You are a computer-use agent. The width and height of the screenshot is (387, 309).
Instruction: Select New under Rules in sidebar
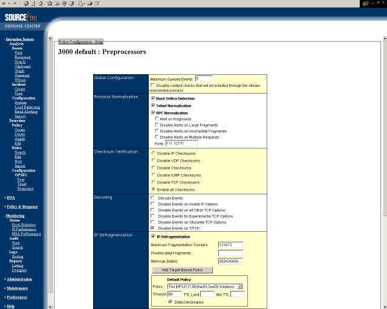[18, 161]
